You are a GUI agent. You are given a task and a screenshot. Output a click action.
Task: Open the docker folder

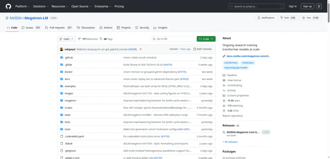pyautogui.click(x=69, y=72)
